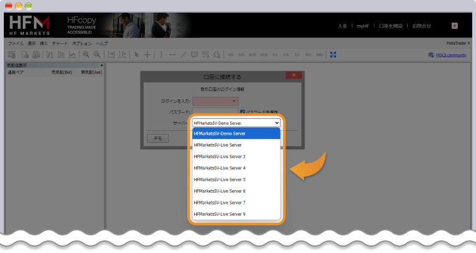Click the 口座を開設 link

click(x=391, y=26)
